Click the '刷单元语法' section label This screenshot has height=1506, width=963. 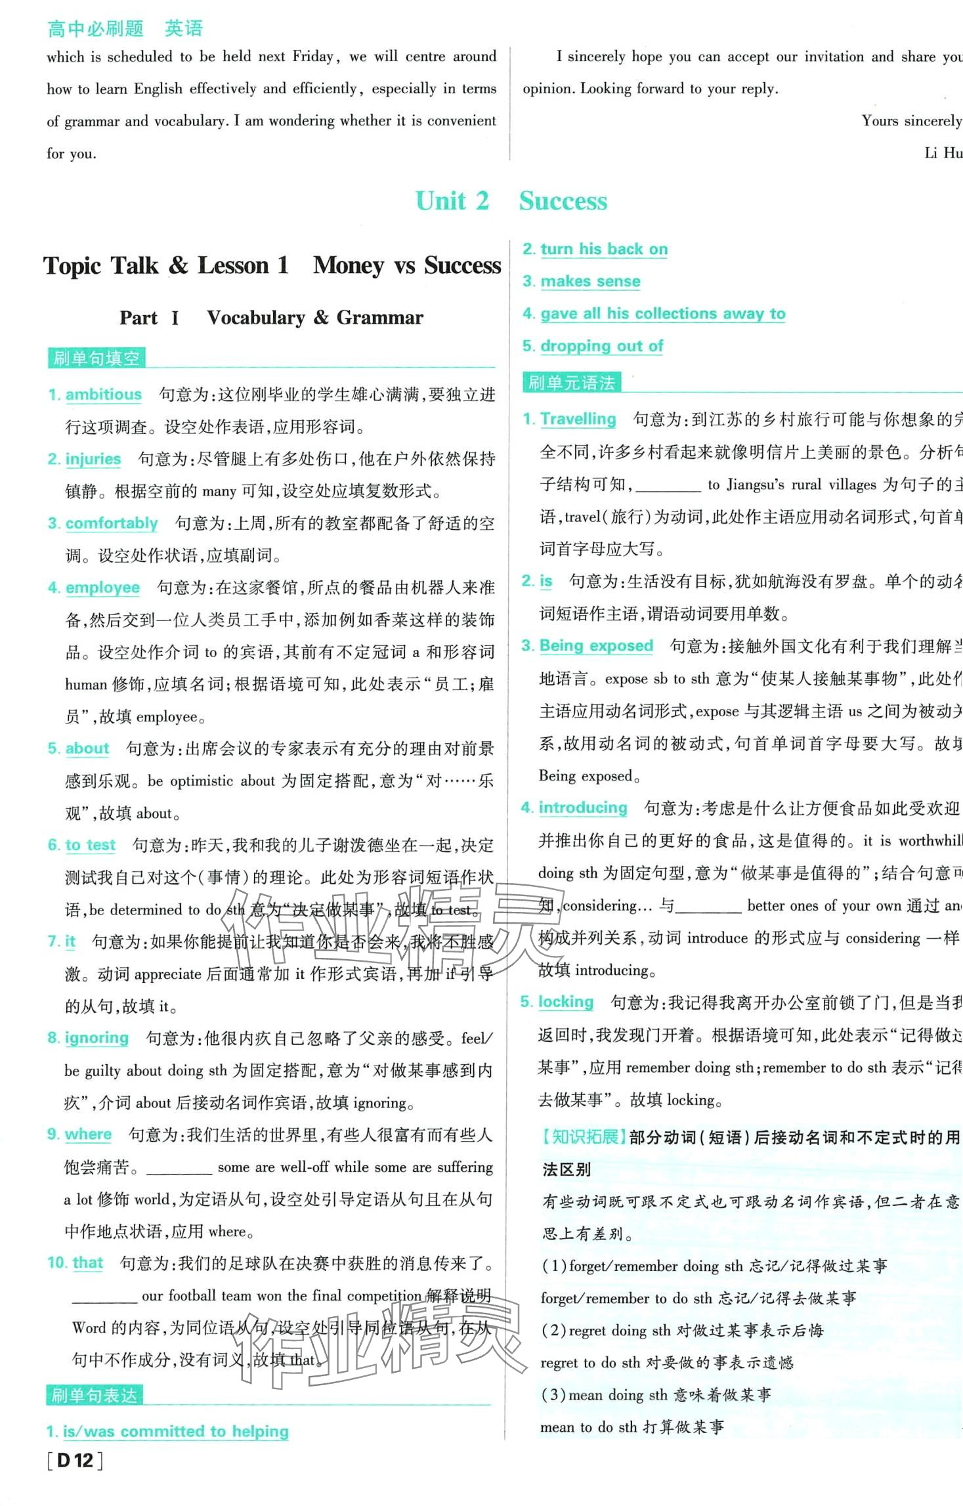tap(571, 383)
